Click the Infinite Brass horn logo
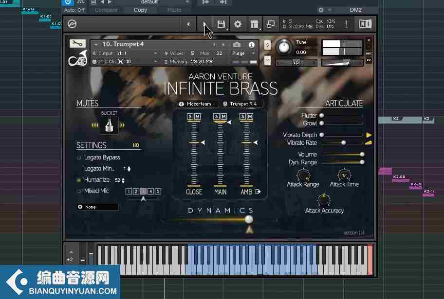The height and width of the screenshot is (299, 444). (x=77, y=58)
